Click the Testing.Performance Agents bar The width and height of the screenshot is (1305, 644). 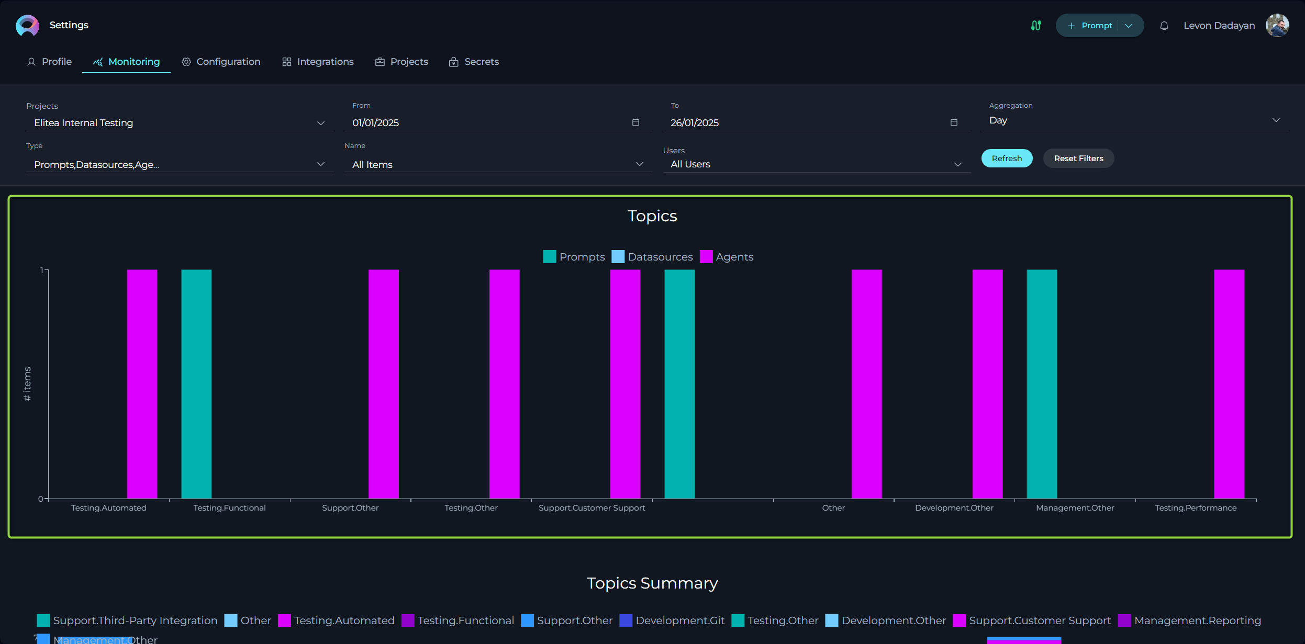1229,384
